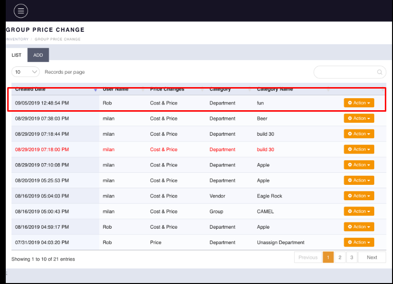Sort by the User Name column header
The width and height of the screenshot is (393, 284).
click(x=116, y=89)
